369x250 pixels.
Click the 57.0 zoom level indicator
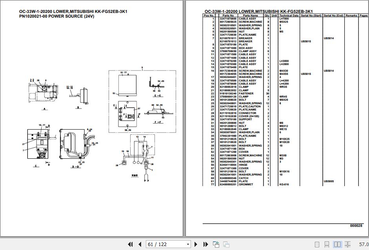point(364,244)
